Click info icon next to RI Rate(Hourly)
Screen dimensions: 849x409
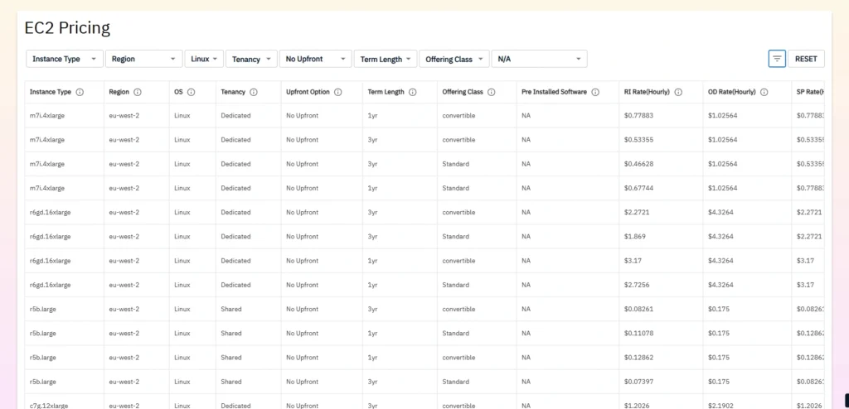point(678,92)
